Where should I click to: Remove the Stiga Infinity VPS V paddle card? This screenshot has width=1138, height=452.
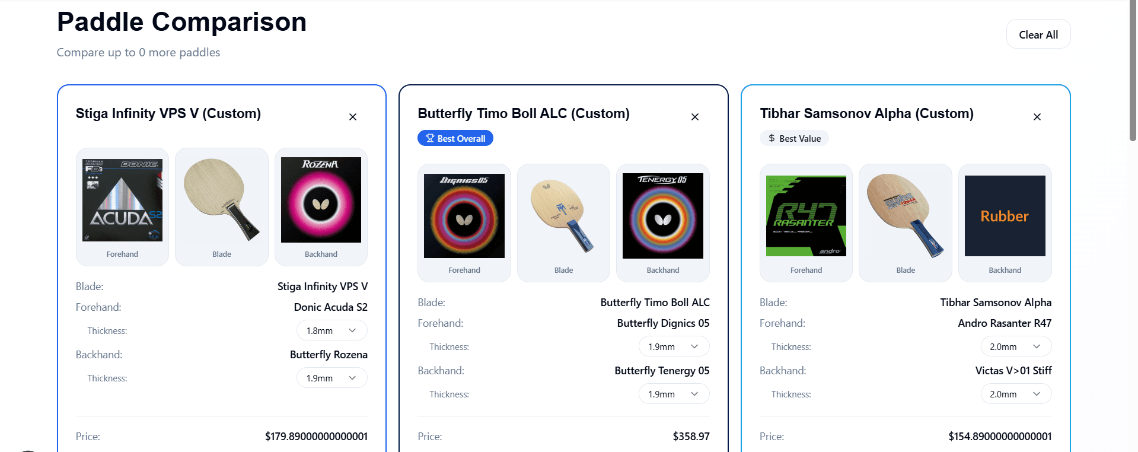(x=353, y=117)
